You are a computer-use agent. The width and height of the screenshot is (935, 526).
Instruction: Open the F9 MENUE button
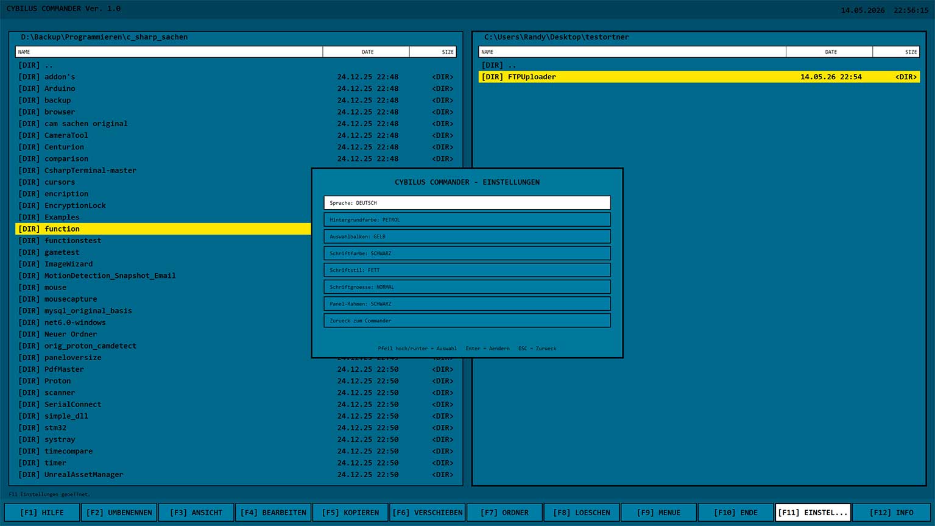[658, 513]
